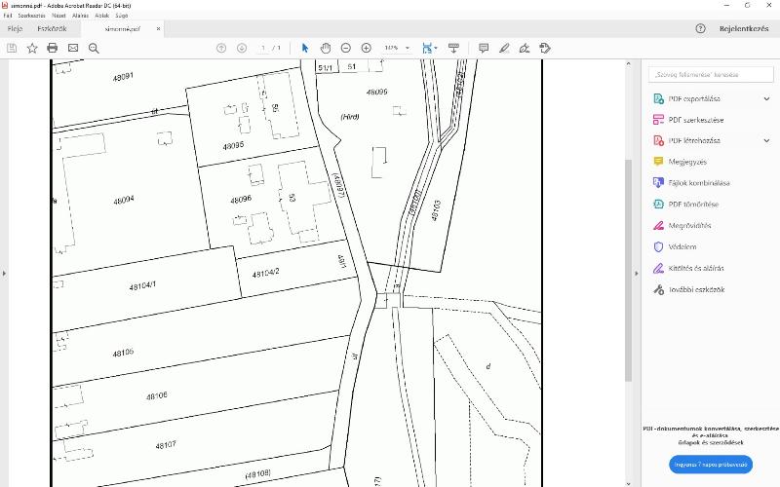Zoom out using the minus button
This screenshot has height=487, width=780.
(346, 48)
